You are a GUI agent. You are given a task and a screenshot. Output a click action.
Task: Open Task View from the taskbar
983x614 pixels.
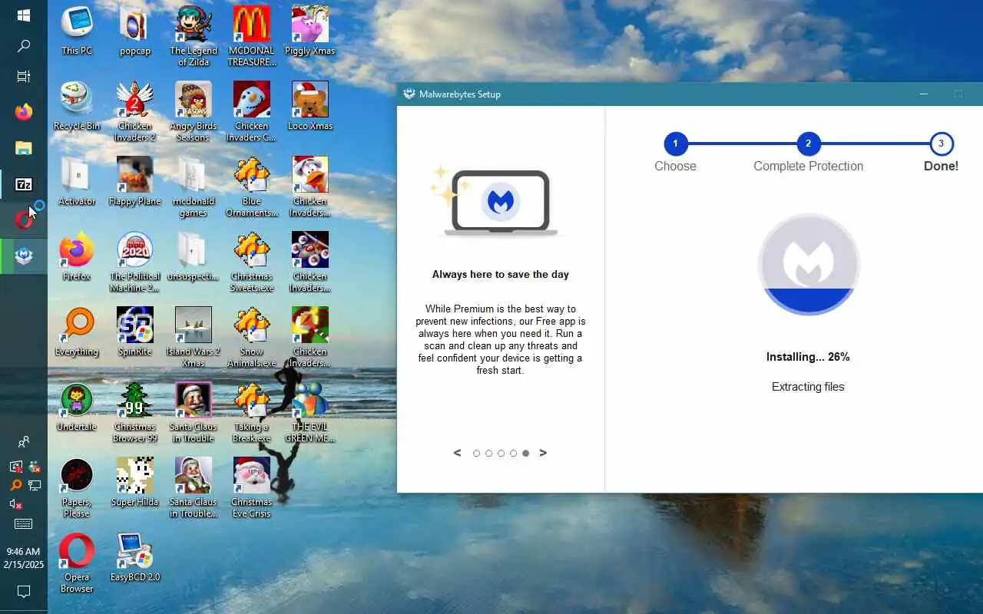pos(23,76)
